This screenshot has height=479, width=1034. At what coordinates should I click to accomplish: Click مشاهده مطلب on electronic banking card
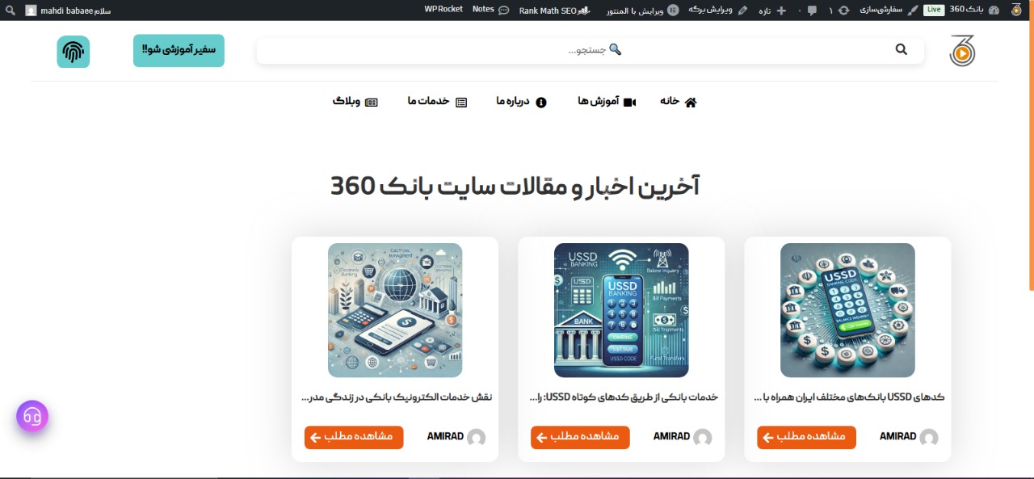(354, 437)
